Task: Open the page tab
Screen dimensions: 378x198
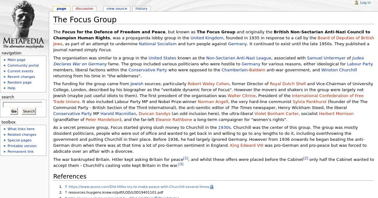Action: click(61, 8)
